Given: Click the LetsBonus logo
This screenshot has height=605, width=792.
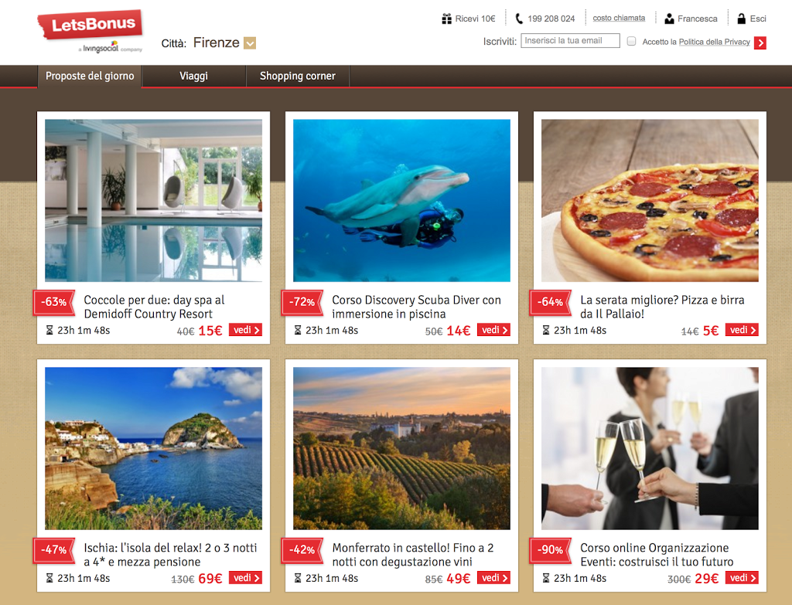Looking at the screenshot, I should point(91,30).
